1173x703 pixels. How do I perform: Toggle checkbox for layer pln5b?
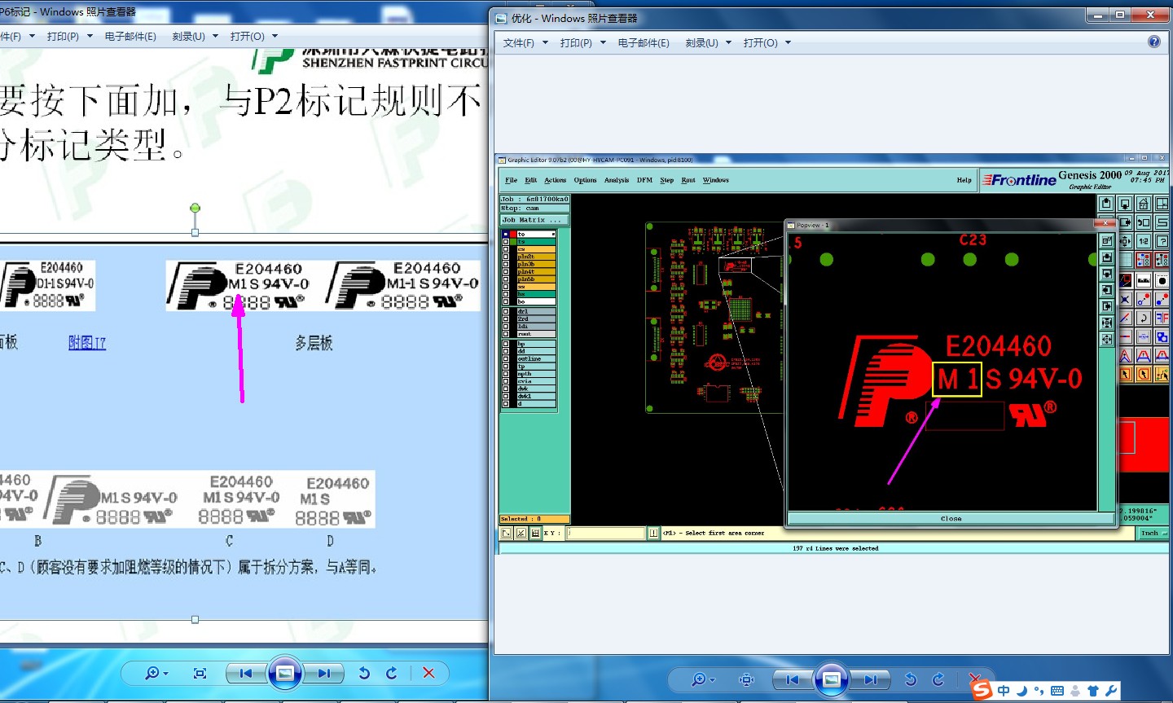tap(506, 279)
